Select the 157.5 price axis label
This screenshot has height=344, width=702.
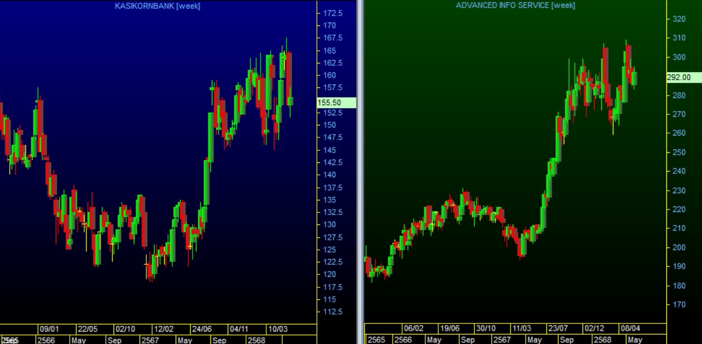point(333,88)
